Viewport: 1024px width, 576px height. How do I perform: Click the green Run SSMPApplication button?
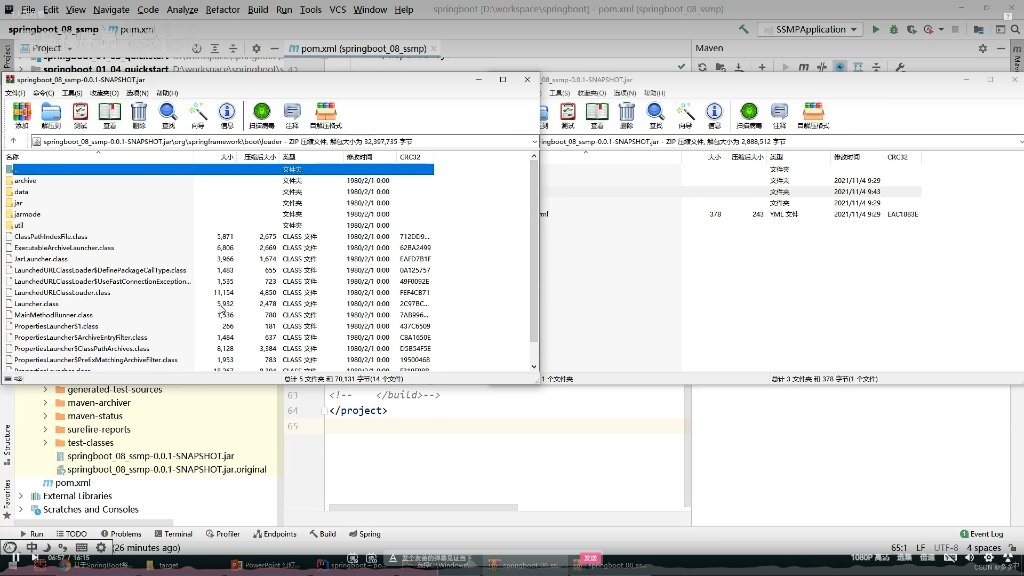point(875,30)
